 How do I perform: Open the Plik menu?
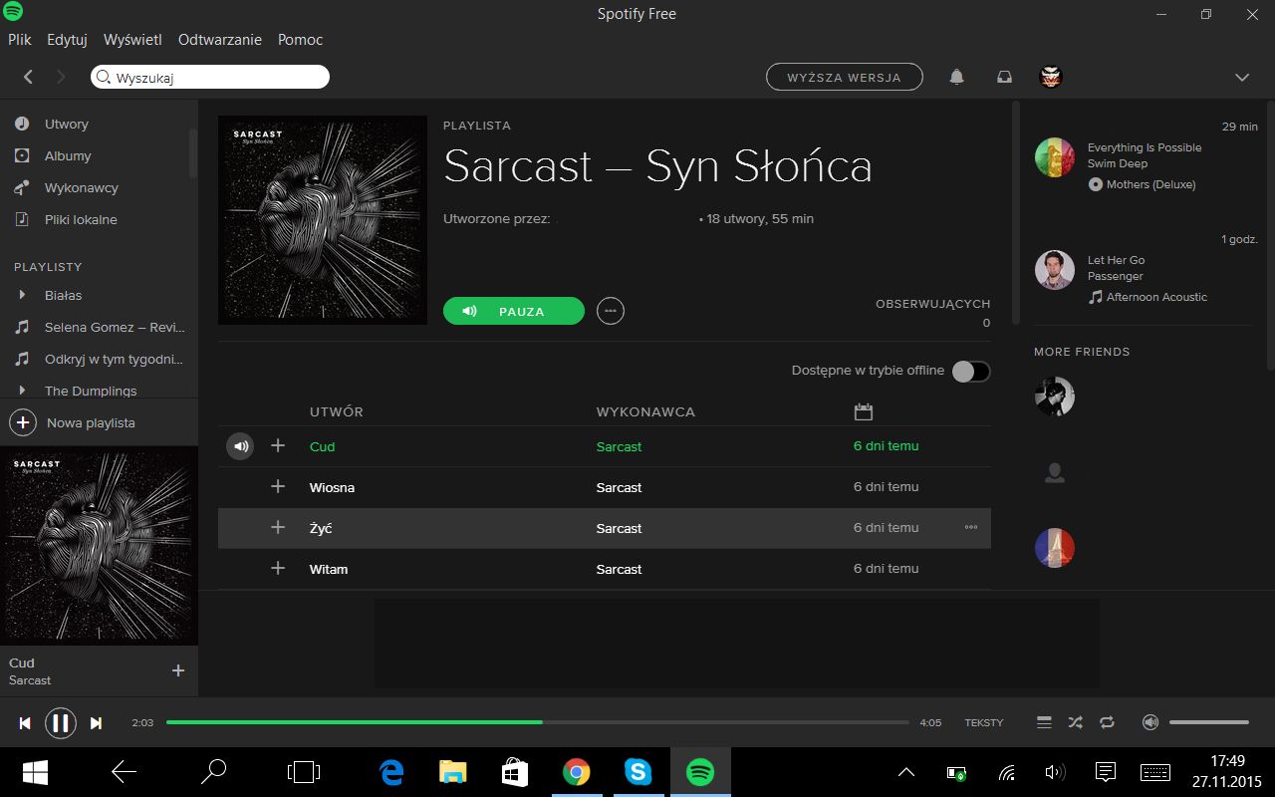[20, 40]
